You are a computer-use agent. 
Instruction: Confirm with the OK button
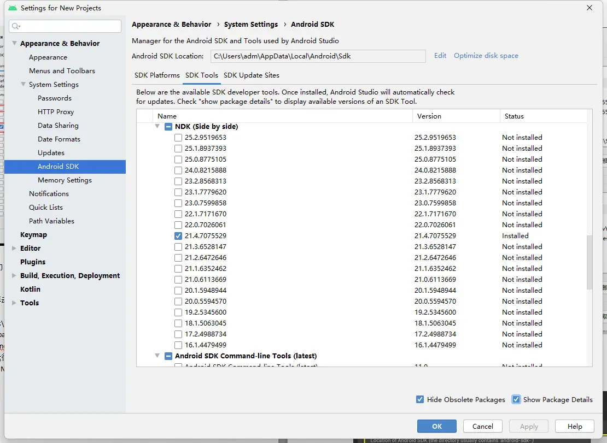coord(437,426)
